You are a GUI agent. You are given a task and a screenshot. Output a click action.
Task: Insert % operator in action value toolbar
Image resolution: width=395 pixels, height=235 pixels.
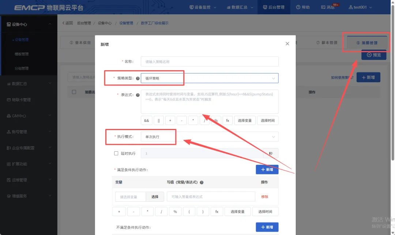pos(175,212)
